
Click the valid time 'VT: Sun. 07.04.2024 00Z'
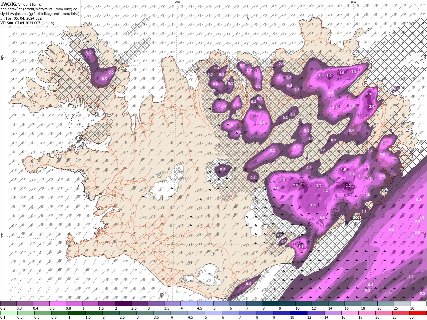(x=21, y=23)
